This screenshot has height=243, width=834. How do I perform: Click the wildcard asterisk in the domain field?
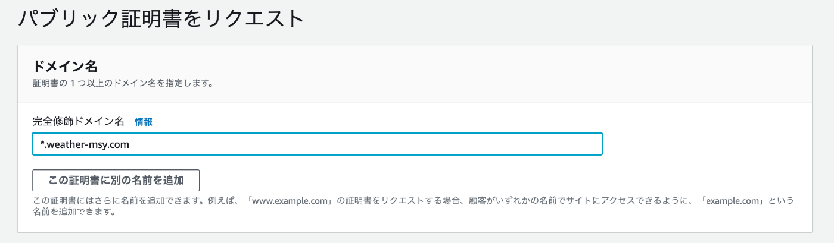click(43, 143)
